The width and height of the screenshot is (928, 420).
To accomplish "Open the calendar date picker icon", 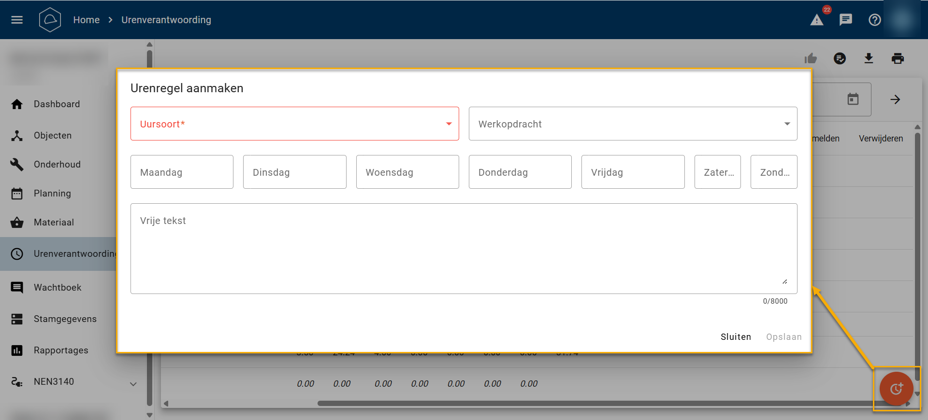I will pyautogui.click(x=853, y=99).
